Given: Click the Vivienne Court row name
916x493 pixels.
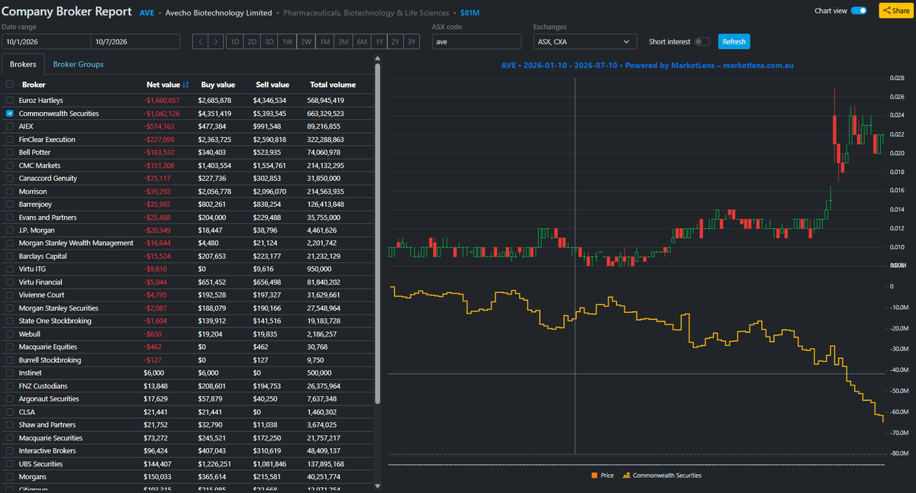Looking at the screenshot, I should (41, 295).
